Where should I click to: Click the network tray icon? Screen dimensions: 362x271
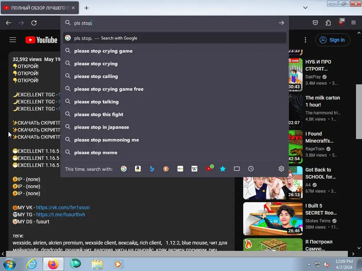point(318,264)
